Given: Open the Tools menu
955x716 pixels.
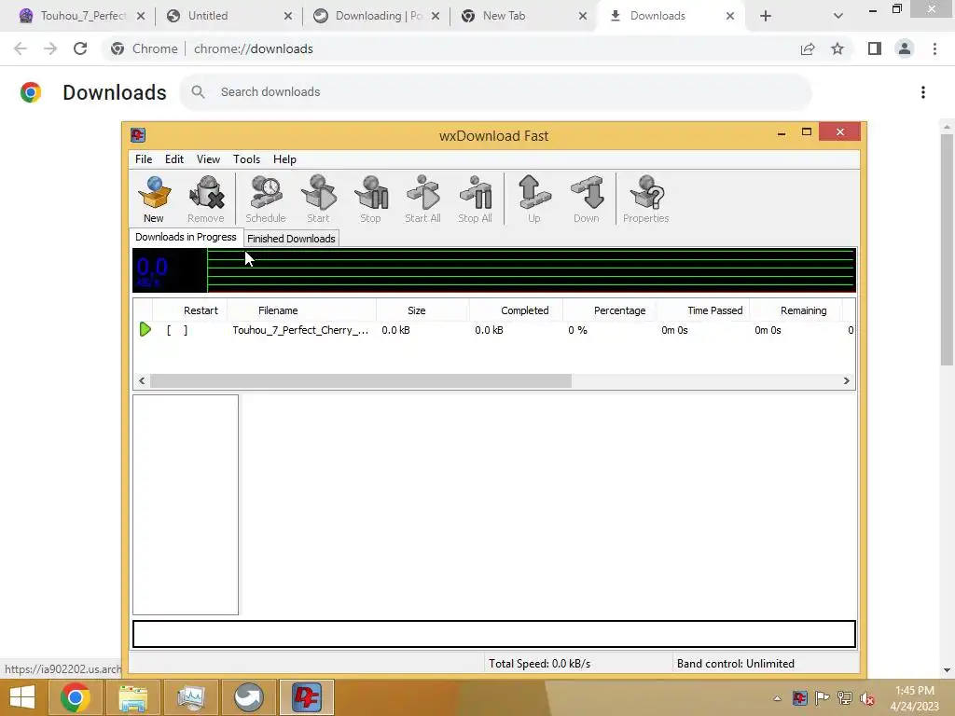Looking at the screenshot, I should tap(246, 158).
